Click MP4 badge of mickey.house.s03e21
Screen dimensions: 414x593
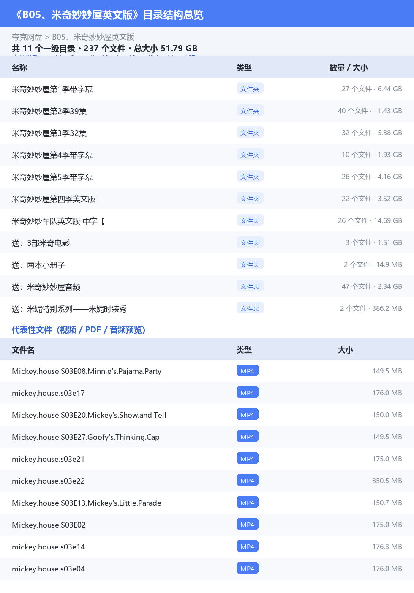pos(248,458)
